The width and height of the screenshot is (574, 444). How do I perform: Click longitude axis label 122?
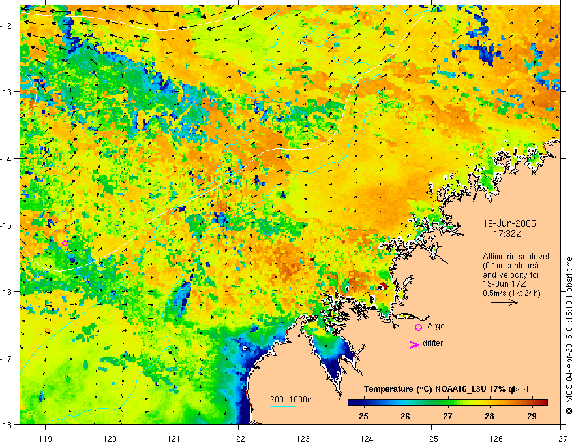point(238,439)
